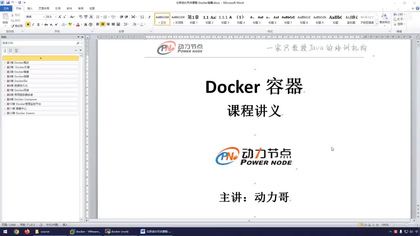Apply the 标题 1 heading style
The image size is (420, 236).
click(193, 19)
